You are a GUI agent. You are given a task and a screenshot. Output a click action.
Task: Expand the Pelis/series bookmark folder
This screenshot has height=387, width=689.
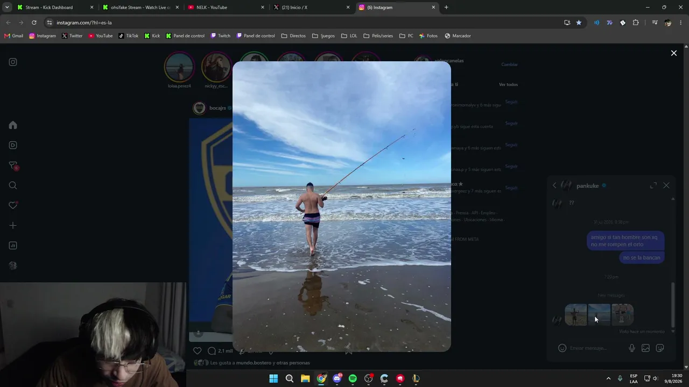(378, 36)
